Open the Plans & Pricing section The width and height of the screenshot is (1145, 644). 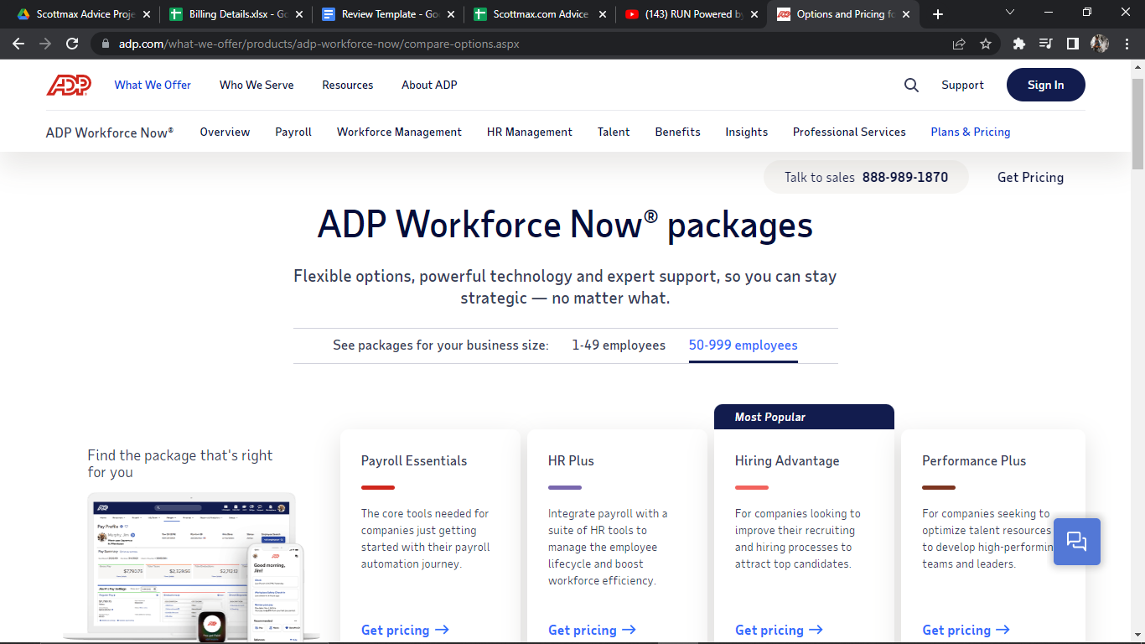[971, 132]
